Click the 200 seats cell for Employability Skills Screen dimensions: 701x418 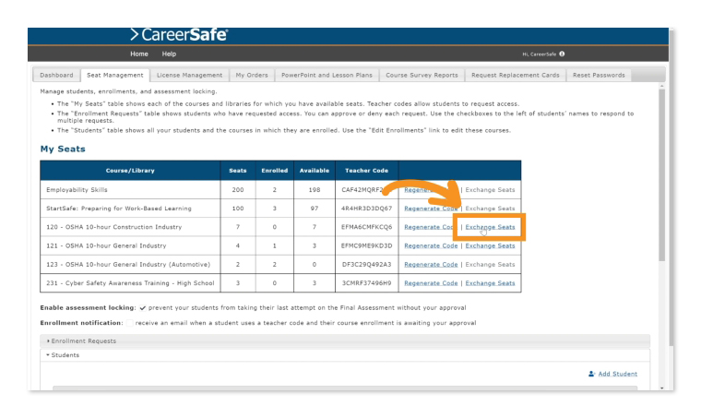tap(238, 190)
